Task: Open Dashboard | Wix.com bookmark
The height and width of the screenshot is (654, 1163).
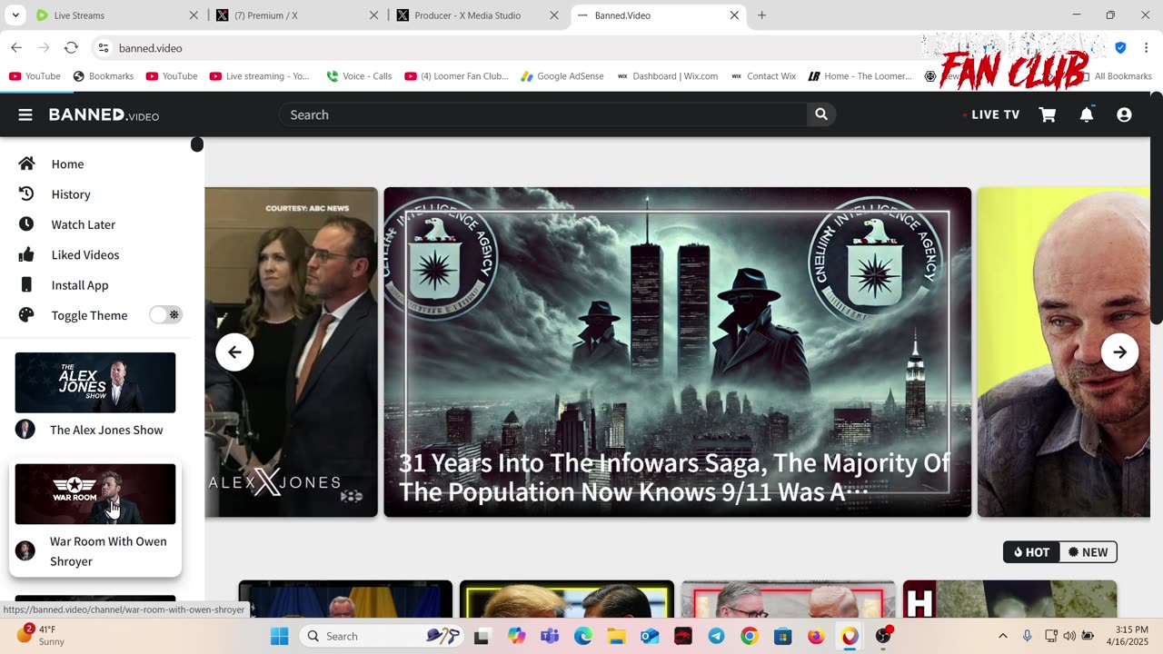Action: coord(667,76)
